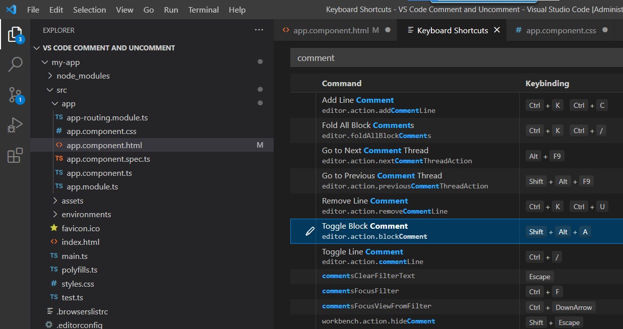Switch to app.component.css tab
The image size is (623, 329).
click(x=560, y=31)
